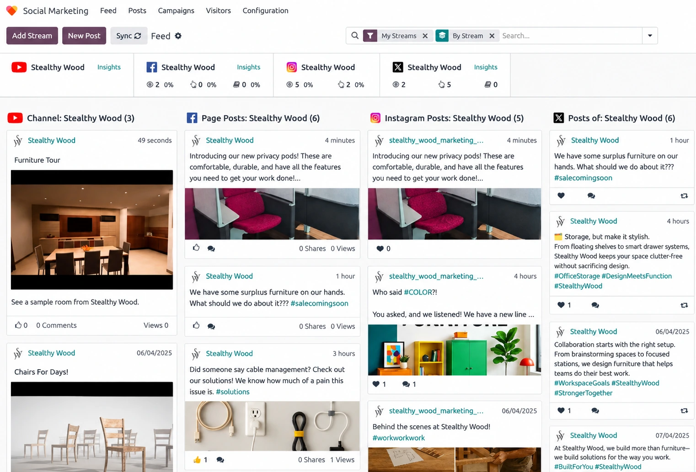696x472 pixels.
Task: Toggle like on Storage, but make it stylish post
Action: click(x=561, y=305)
